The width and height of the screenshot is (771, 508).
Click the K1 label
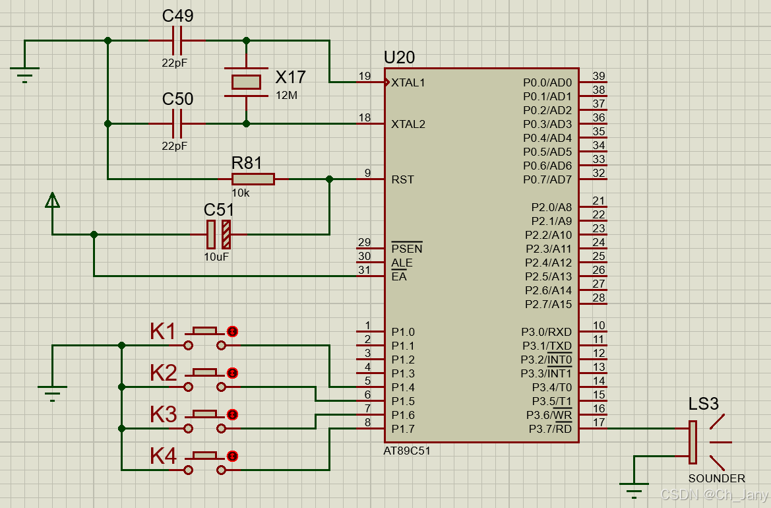163,331
